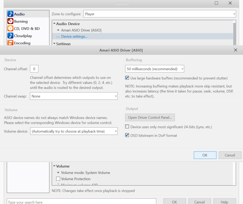Collapse the Audio Device section

(54, 24)
